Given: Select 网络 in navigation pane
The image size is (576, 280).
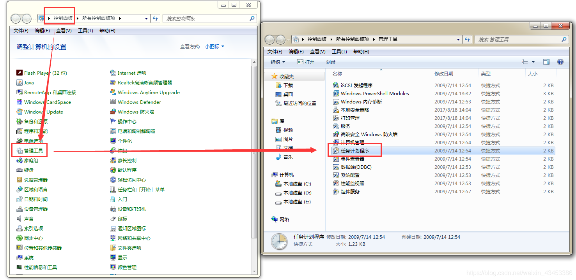Looking at the screenshot, I should (284, 219).
